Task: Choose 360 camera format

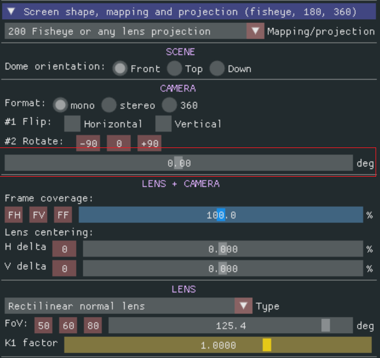Action: pos(169,105)
